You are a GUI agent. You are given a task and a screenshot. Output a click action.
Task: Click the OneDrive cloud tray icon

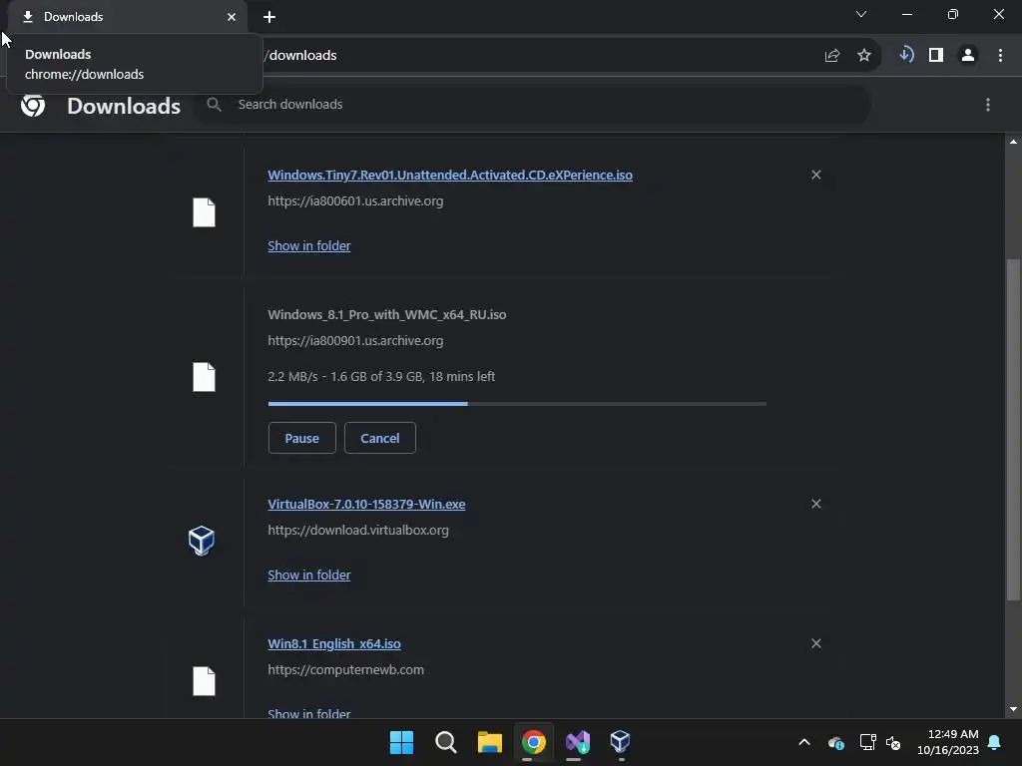coord(836,742)
